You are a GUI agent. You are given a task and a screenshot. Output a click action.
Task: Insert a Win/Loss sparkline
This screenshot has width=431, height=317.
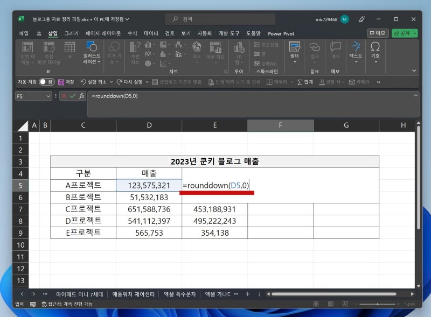coord(265,64)
